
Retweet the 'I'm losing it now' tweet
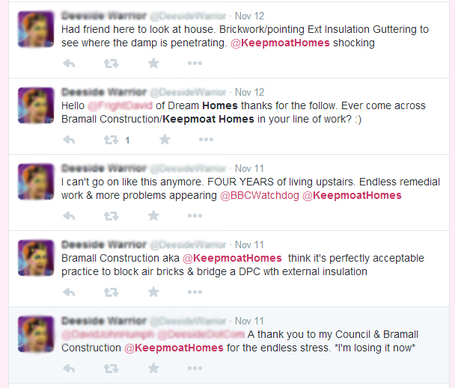(x=112, y=369)
